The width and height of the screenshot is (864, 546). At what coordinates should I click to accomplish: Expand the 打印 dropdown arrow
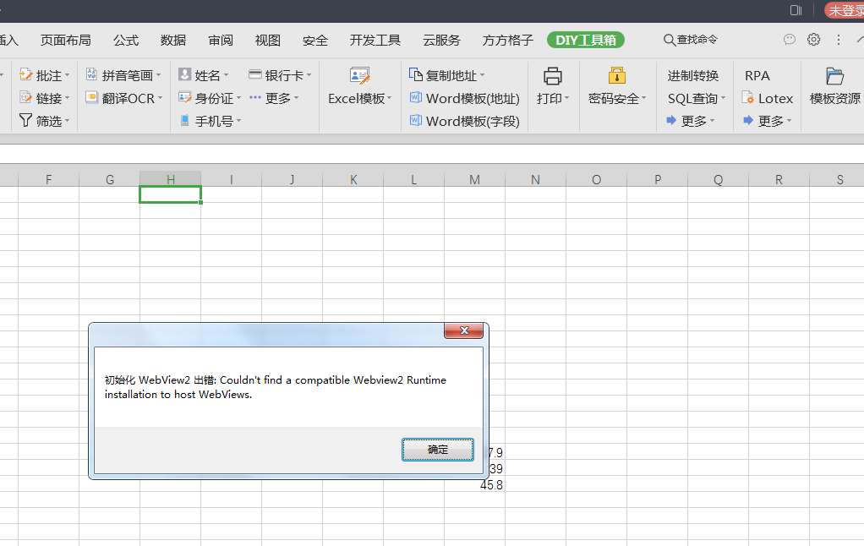pyautogui.click(x=567, y=99)
